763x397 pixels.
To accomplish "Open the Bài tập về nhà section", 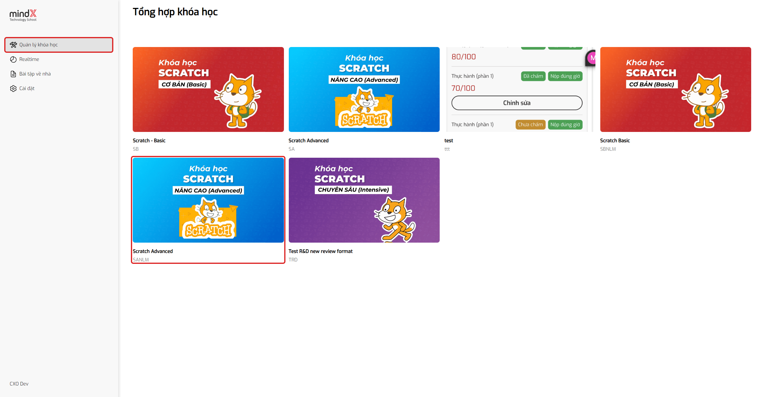I will (35, 74).
